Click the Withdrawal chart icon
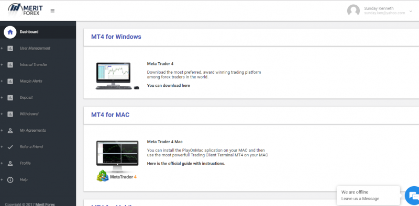Image resolution: width=419 pixels, height=206 pixels. click(10, 114)
